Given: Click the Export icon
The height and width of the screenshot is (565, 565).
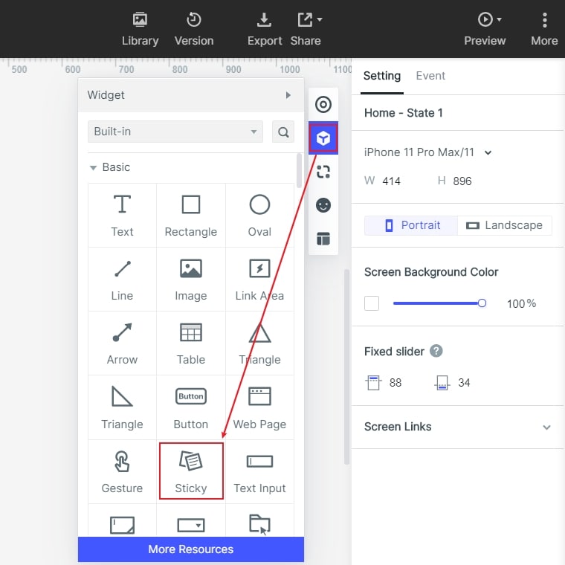Looking at the screenshot, I should pos(264,20).
